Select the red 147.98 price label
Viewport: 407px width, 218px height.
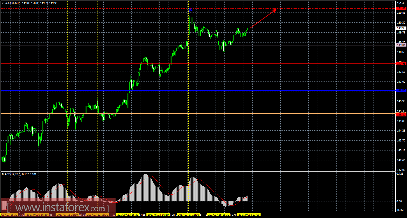point(401,63)
